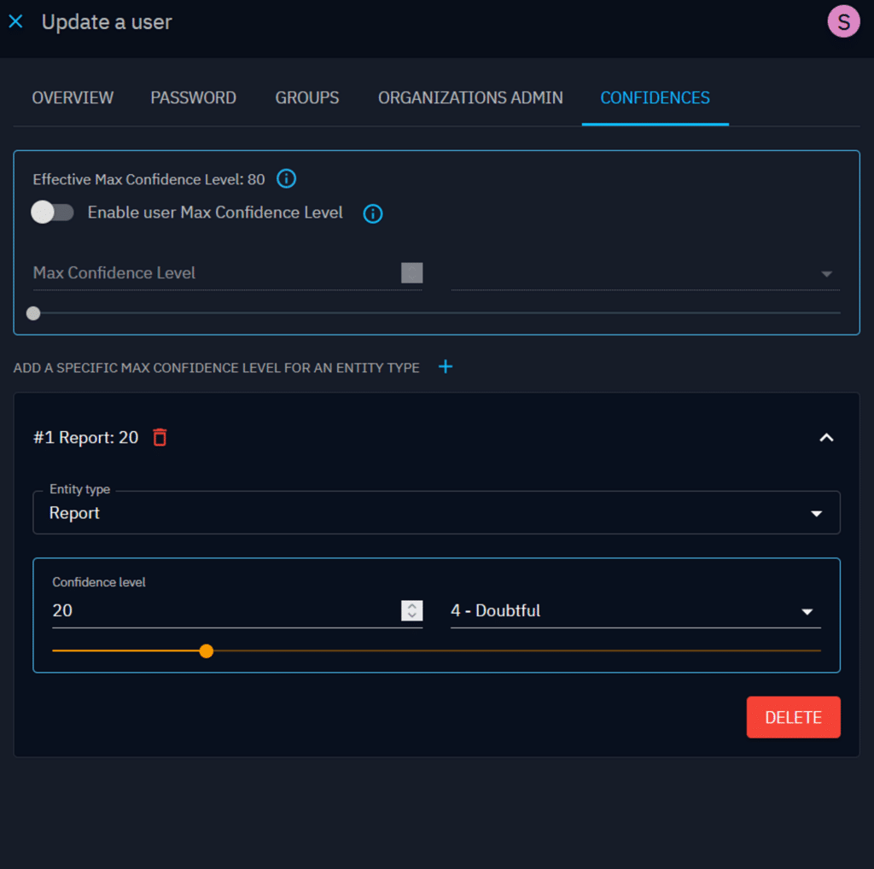This screenshot has height=869, width=874.
Task: Select the Confidences tab
Action: pos(655,98)
